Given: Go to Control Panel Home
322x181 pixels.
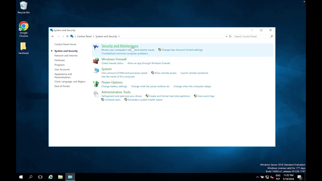Looking at the screenshot, I should tap(65, 44).
